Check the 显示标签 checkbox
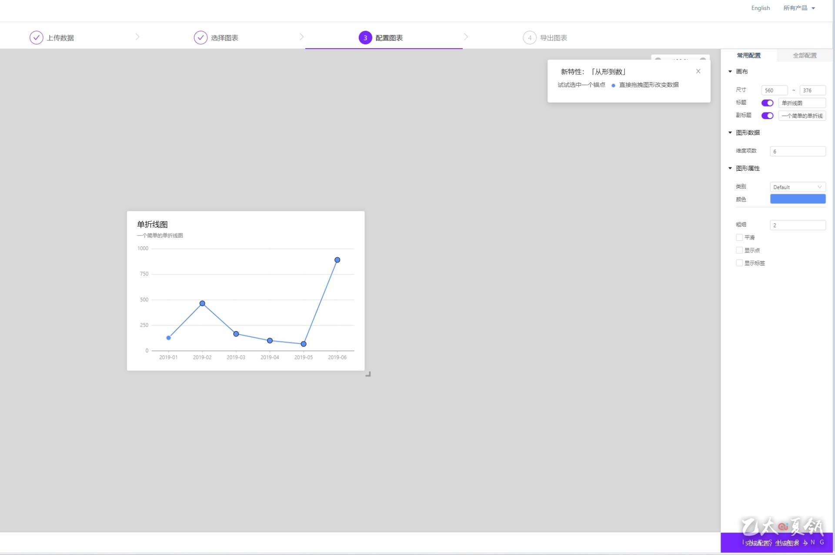 (x=739, y=263)
